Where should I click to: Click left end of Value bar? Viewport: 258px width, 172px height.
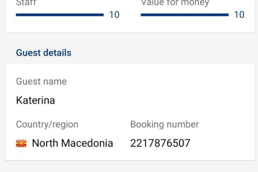tap(142, 15)
